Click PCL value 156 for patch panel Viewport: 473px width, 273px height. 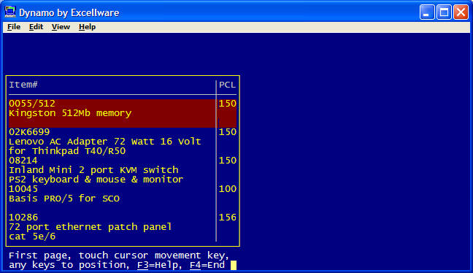click(228, 218)
